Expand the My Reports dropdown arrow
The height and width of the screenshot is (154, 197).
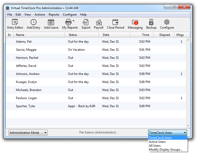point(74,21)
